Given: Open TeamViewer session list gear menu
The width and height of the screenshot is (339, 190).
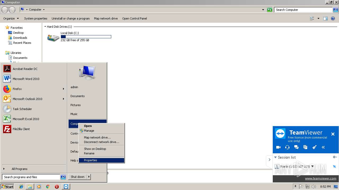Looking at the screenshot, I should pos(334,157).
